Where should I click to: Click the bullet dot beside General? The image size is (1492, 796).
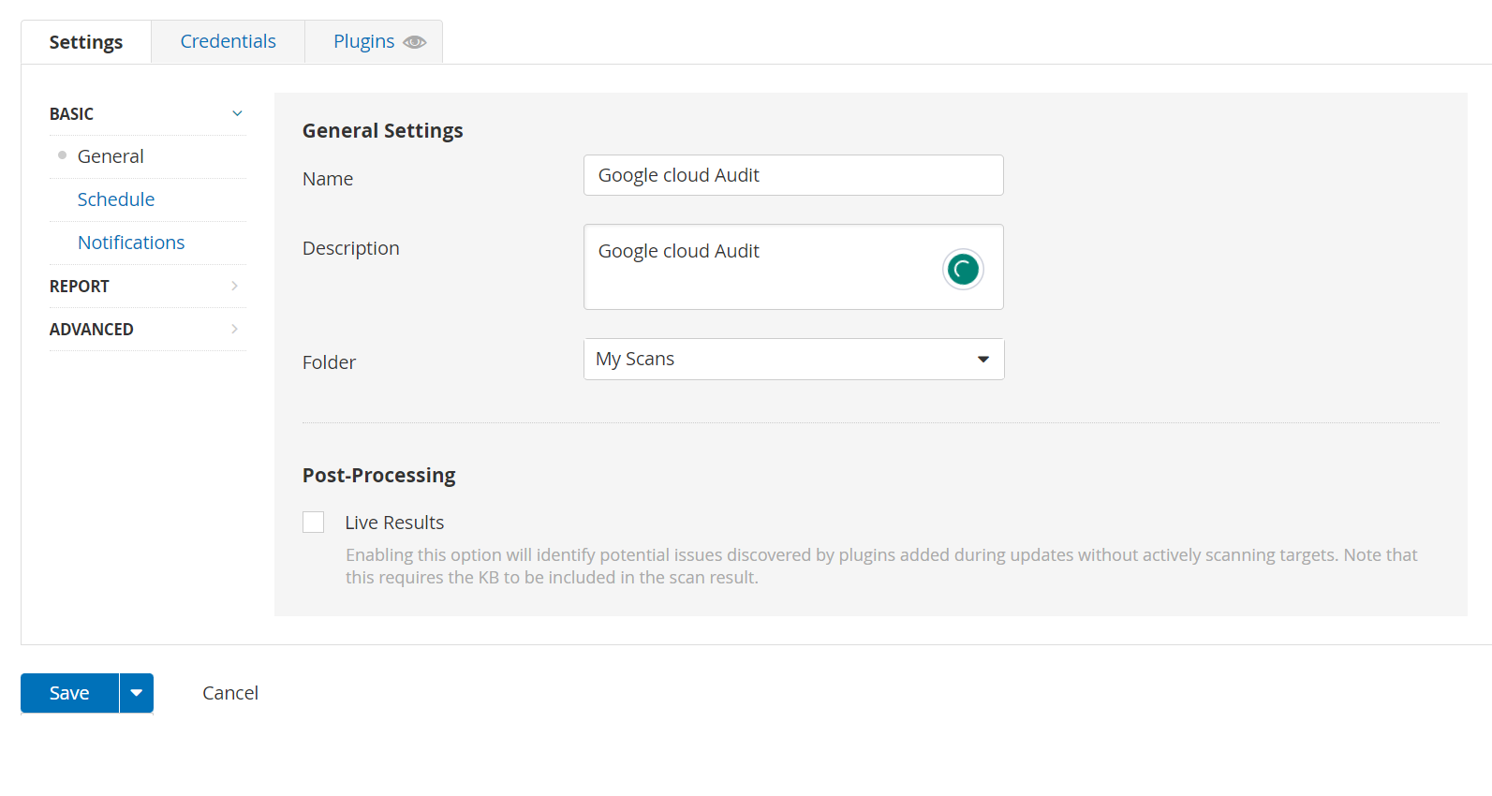click(x=63, y=155)
